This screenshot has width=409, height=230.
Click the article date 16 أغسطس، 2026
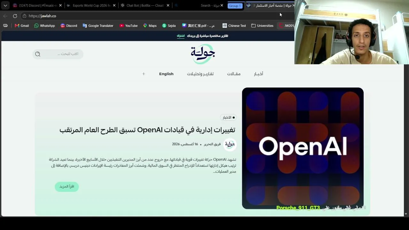pos(185,144)
